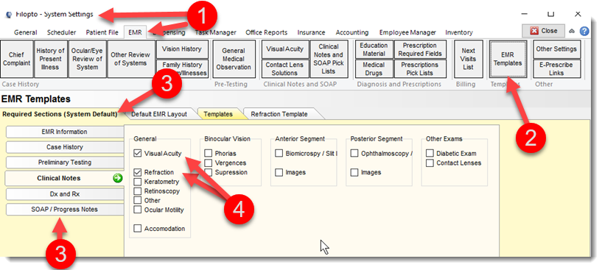The image size is (602, 270).
Task: Open Other Review of Systems
Action: pos(130,59)
